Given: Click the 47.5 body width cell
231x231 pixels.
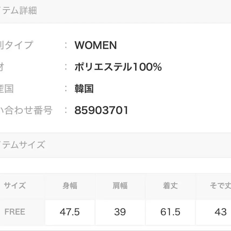Looking at the screenshot, I should [70, 212].
